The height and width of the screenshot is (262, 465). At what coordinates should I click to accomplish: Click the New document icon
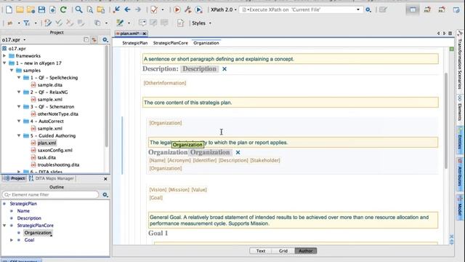tap(9, 9)
